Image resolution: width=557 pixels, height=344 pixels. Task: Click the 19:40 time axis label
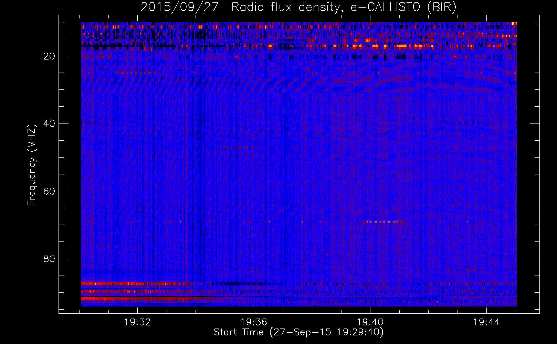[370, 322]
